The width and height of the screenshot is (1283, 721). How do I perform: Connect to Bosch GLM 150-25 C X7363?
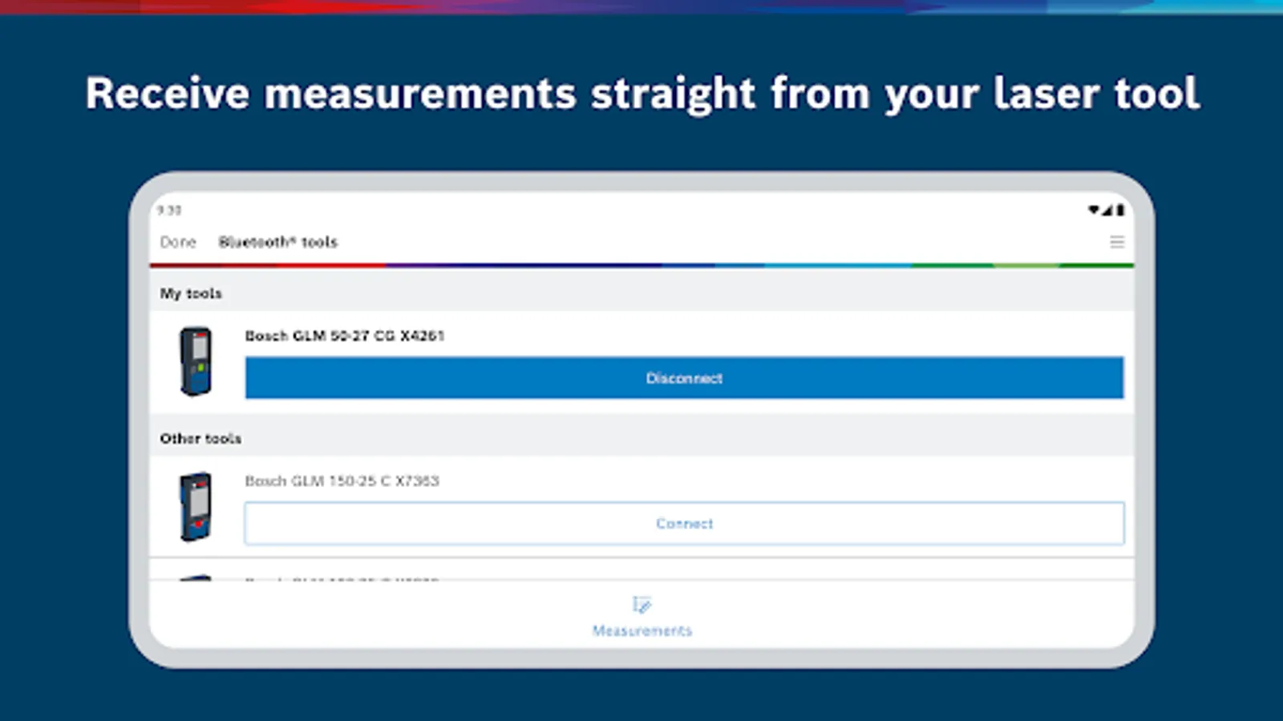coord(684,523)
